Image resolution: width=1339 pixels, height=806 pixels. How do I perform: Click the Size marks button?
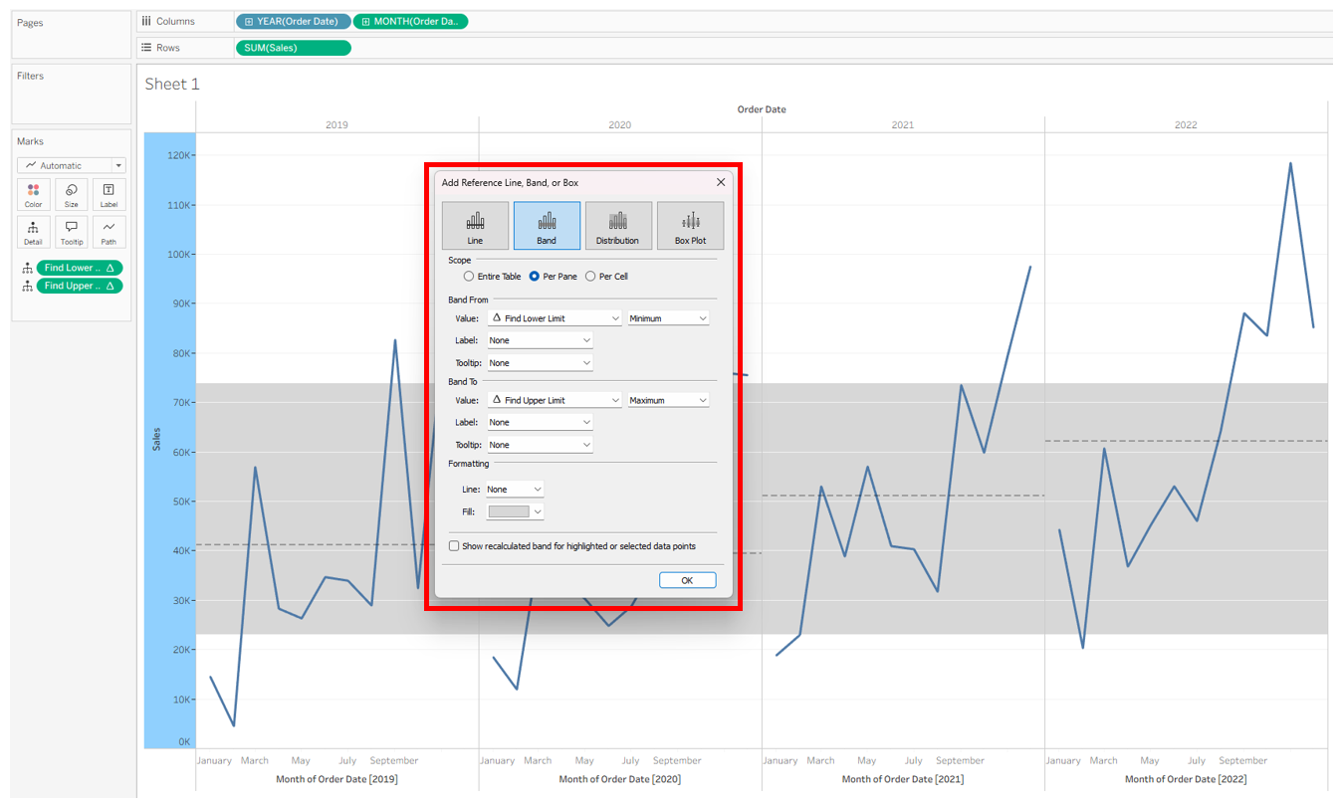pos(72,195)
